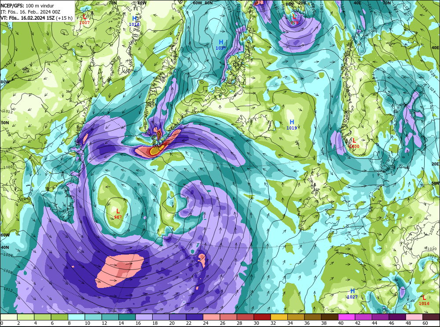The height and width of the screenshot is (327, 440).
Task: Click the bright magenta 40–42 legend swatch
Action: tap(347, 317)
